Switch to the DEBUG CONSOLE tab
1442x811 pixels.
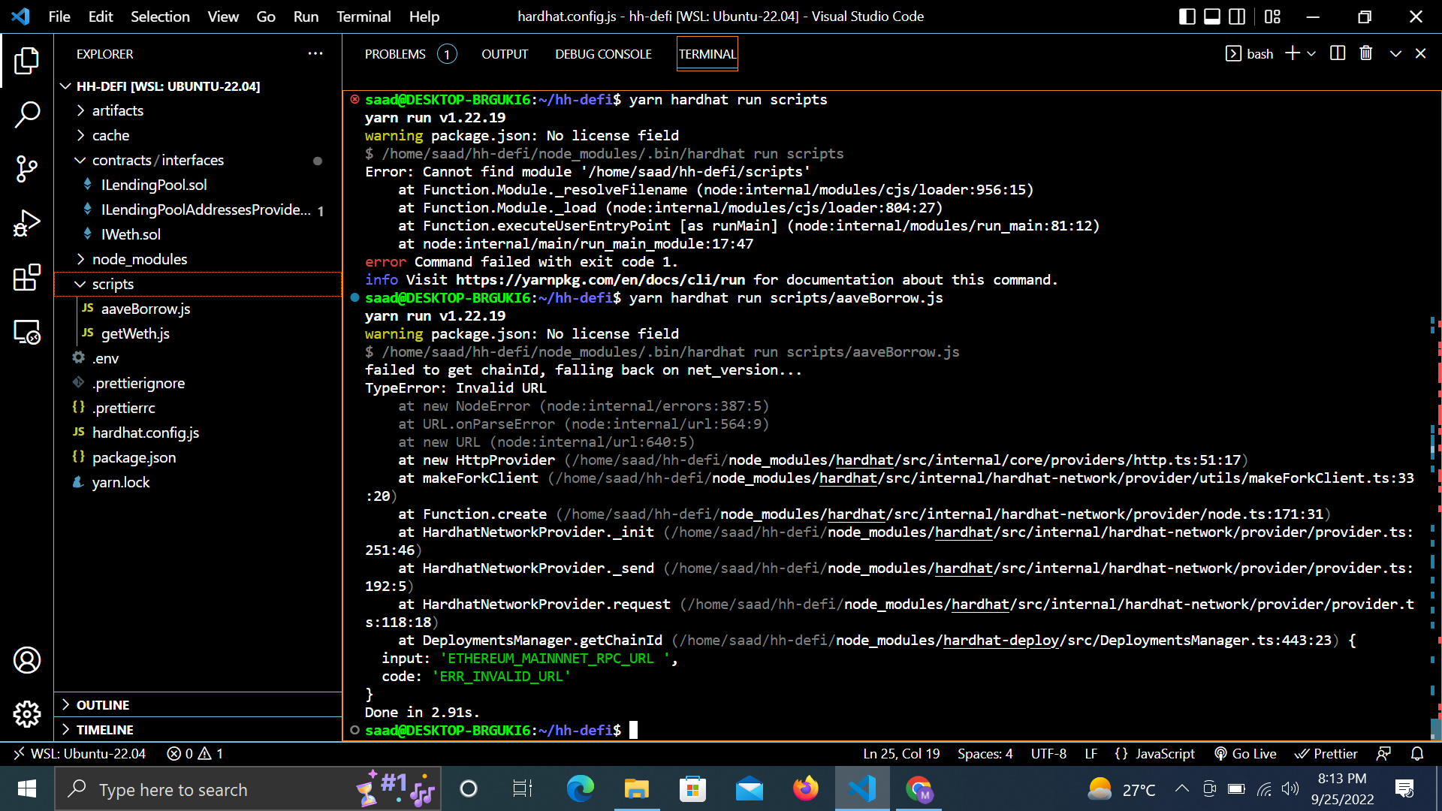pos(603,54)
